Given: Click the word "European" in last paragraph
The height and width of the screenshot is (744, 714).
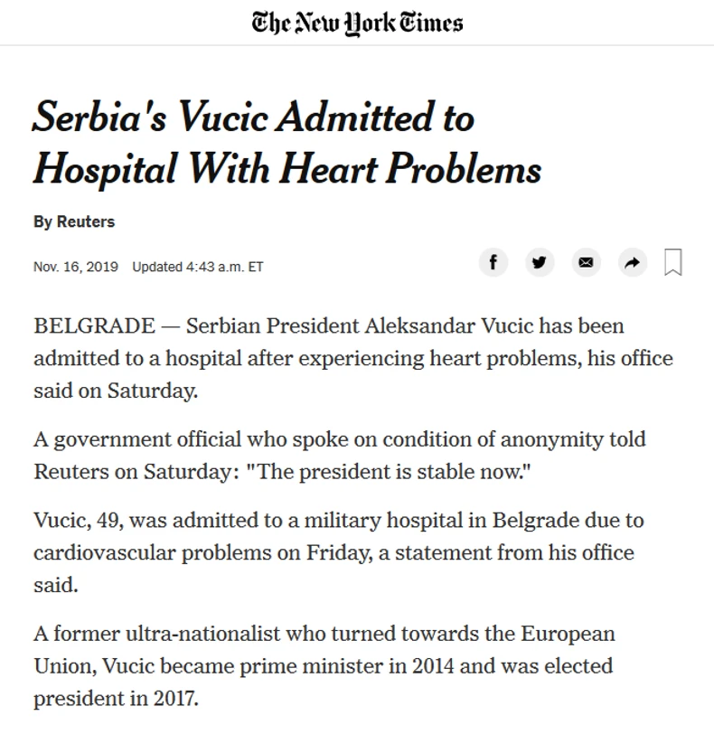Looking at the screenshot, I should [555, 634].
